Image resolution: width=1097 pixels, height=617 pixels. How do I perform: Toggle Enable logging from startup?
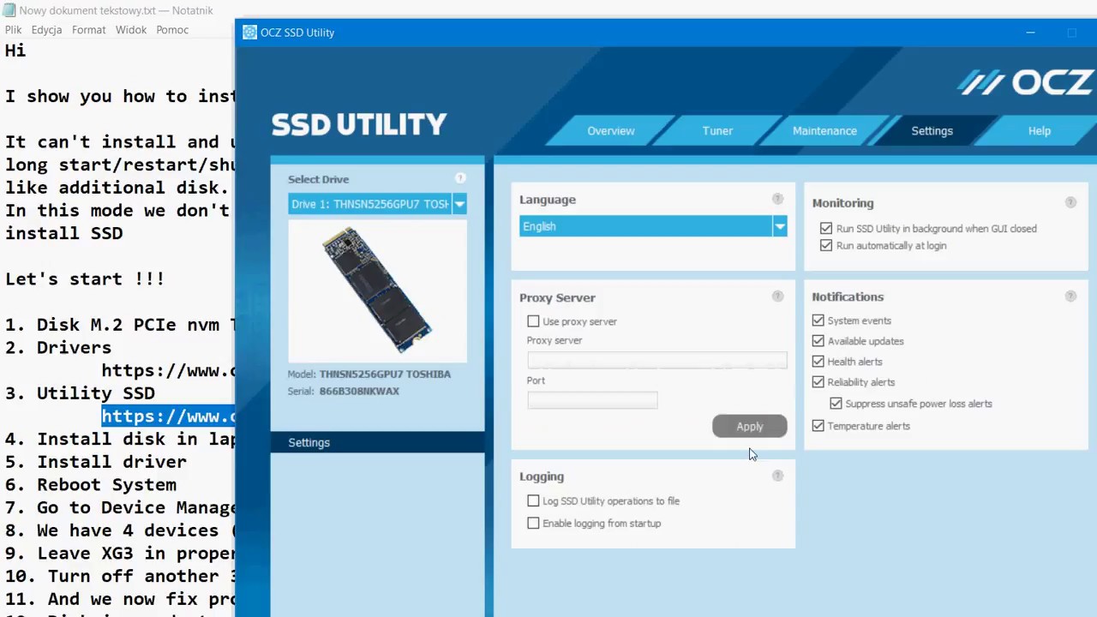(x=533, y=523)
